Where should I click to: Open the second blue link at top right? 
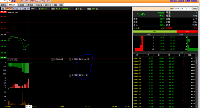181,1
